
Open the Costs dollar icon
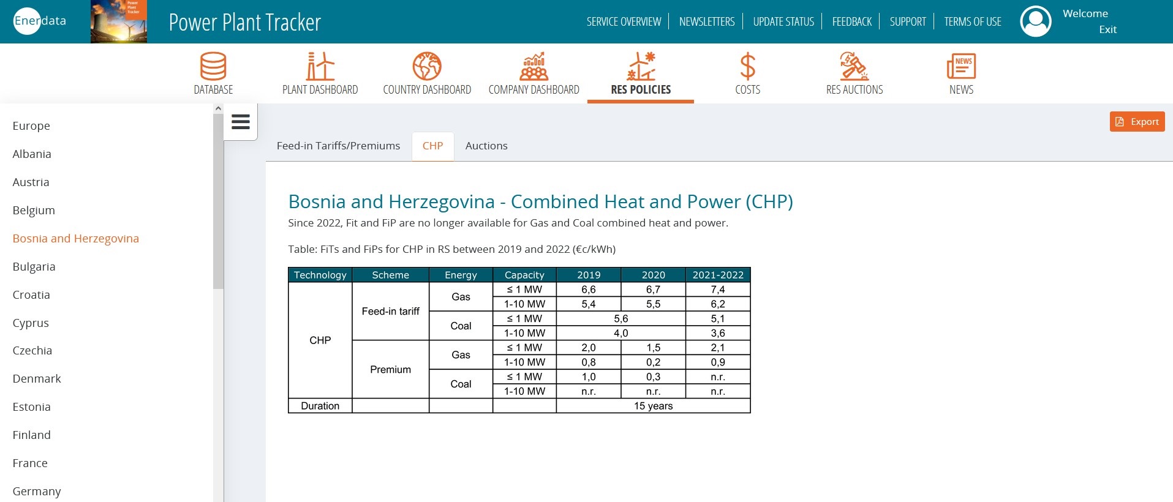click(x=747, y=66)
